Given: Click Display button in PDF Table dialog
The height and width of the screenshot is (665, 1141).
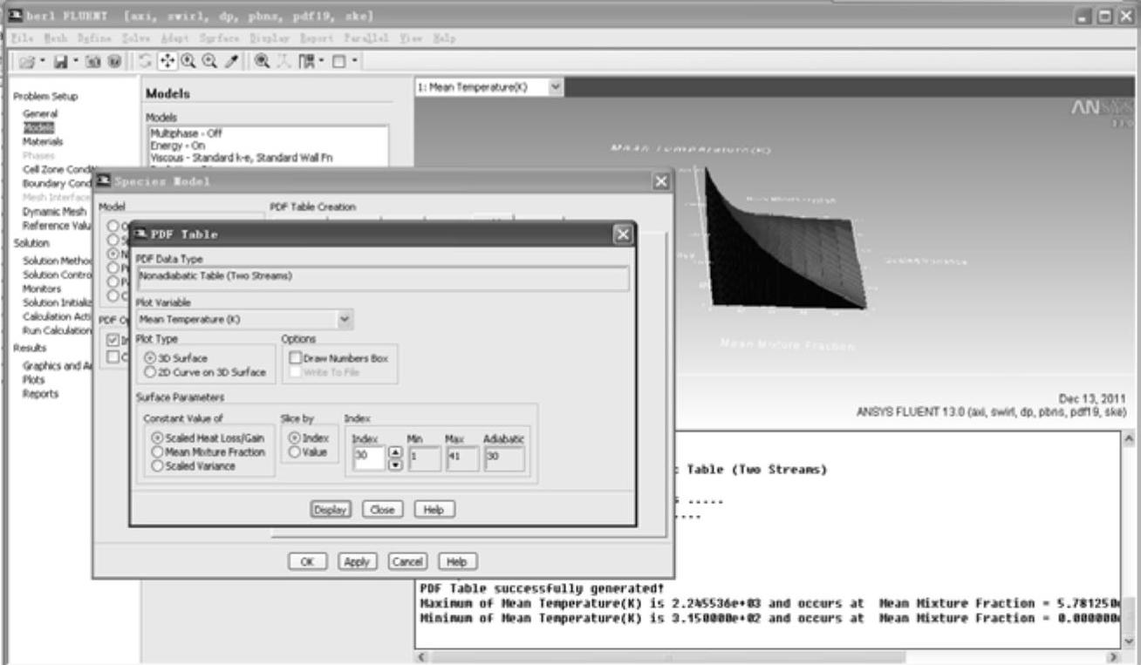Looking at the screenshot, I should point(331,510).
